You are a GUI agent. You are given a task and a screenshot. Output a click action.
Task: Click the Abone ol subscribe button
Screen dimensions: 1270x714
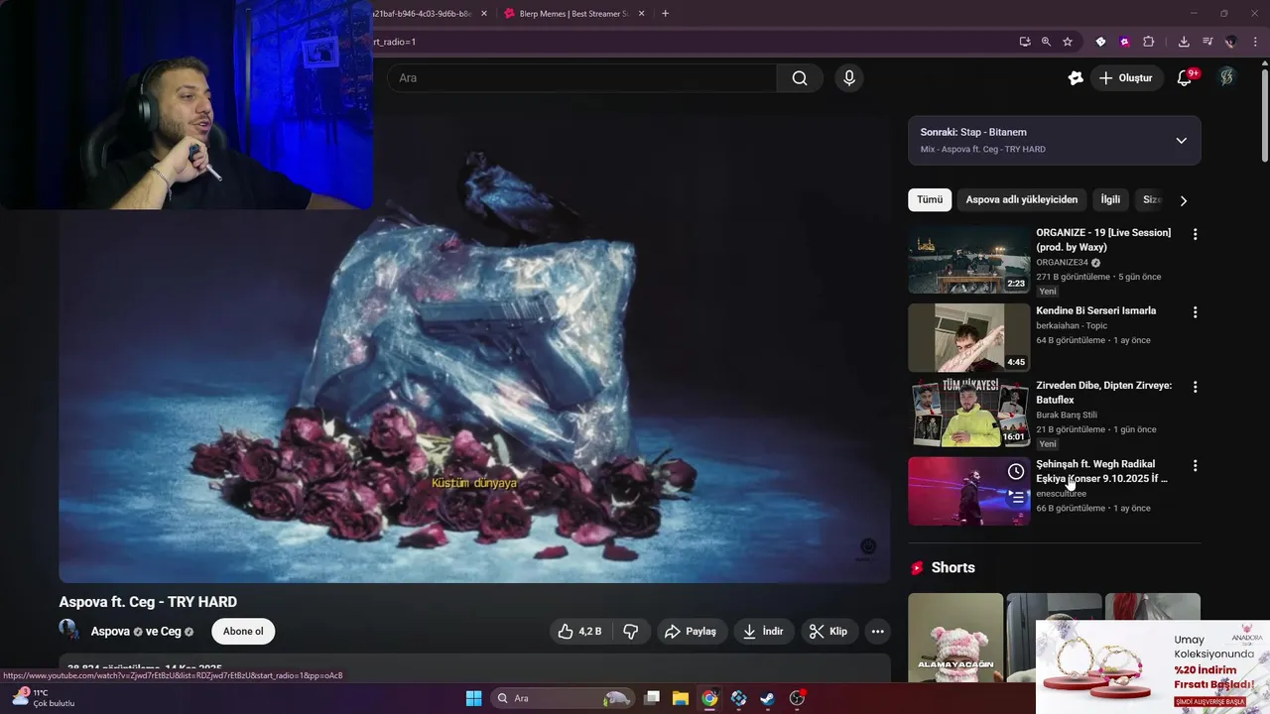pos(243,632)
